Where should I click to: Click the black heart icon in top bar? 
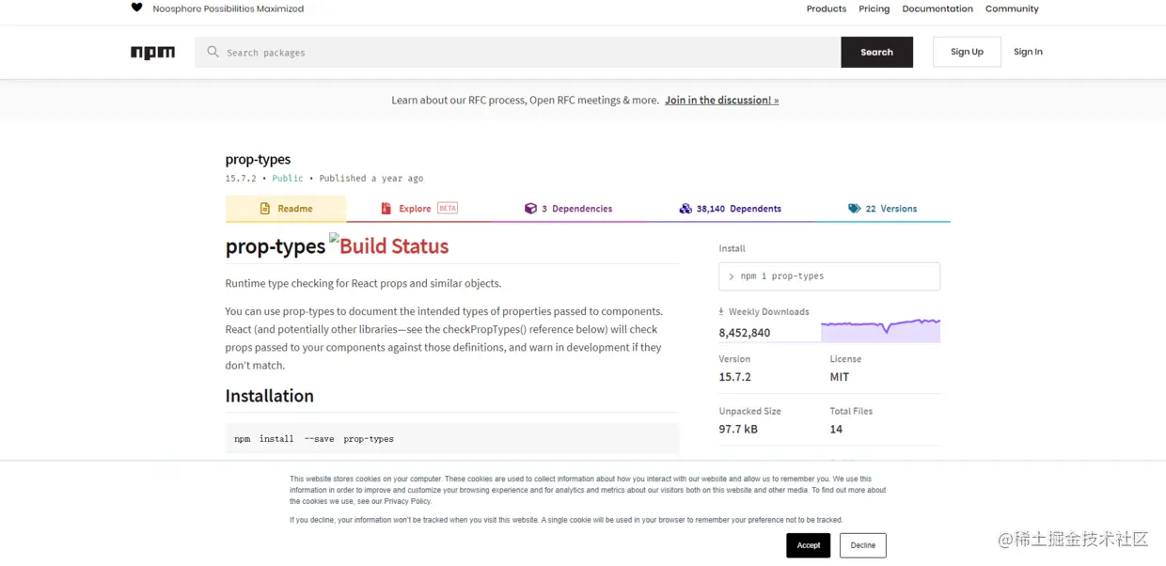pyautogui.click(x=136, y=8)
